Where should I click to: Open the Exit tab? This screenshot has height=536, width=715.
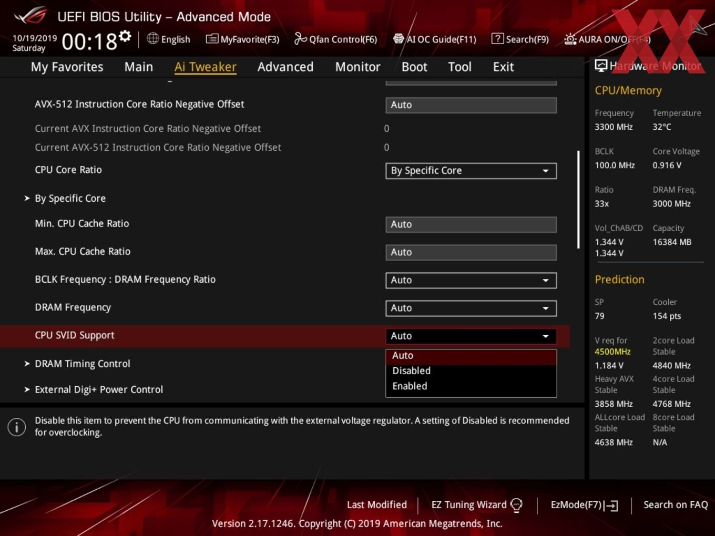503,67
